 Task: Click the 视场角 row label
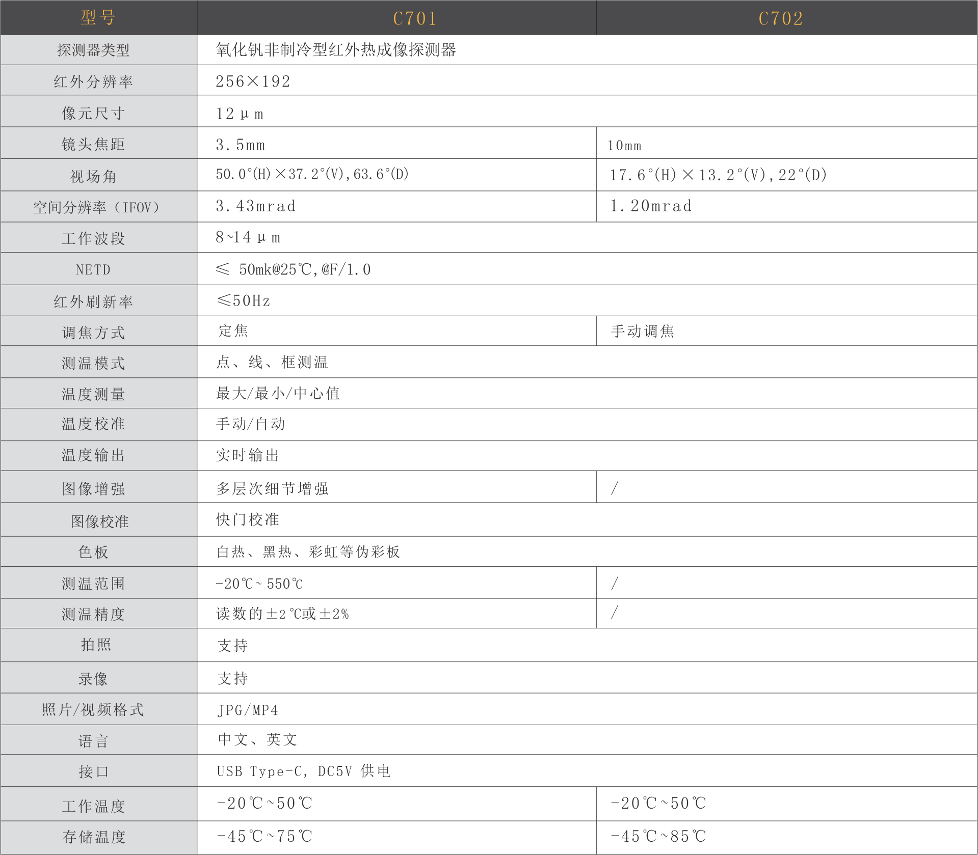pyautogui.click(x=93, y=176)
